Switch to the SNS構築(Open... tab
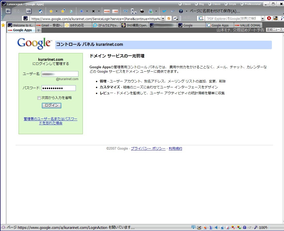284x231 pixels. [135, 25]
